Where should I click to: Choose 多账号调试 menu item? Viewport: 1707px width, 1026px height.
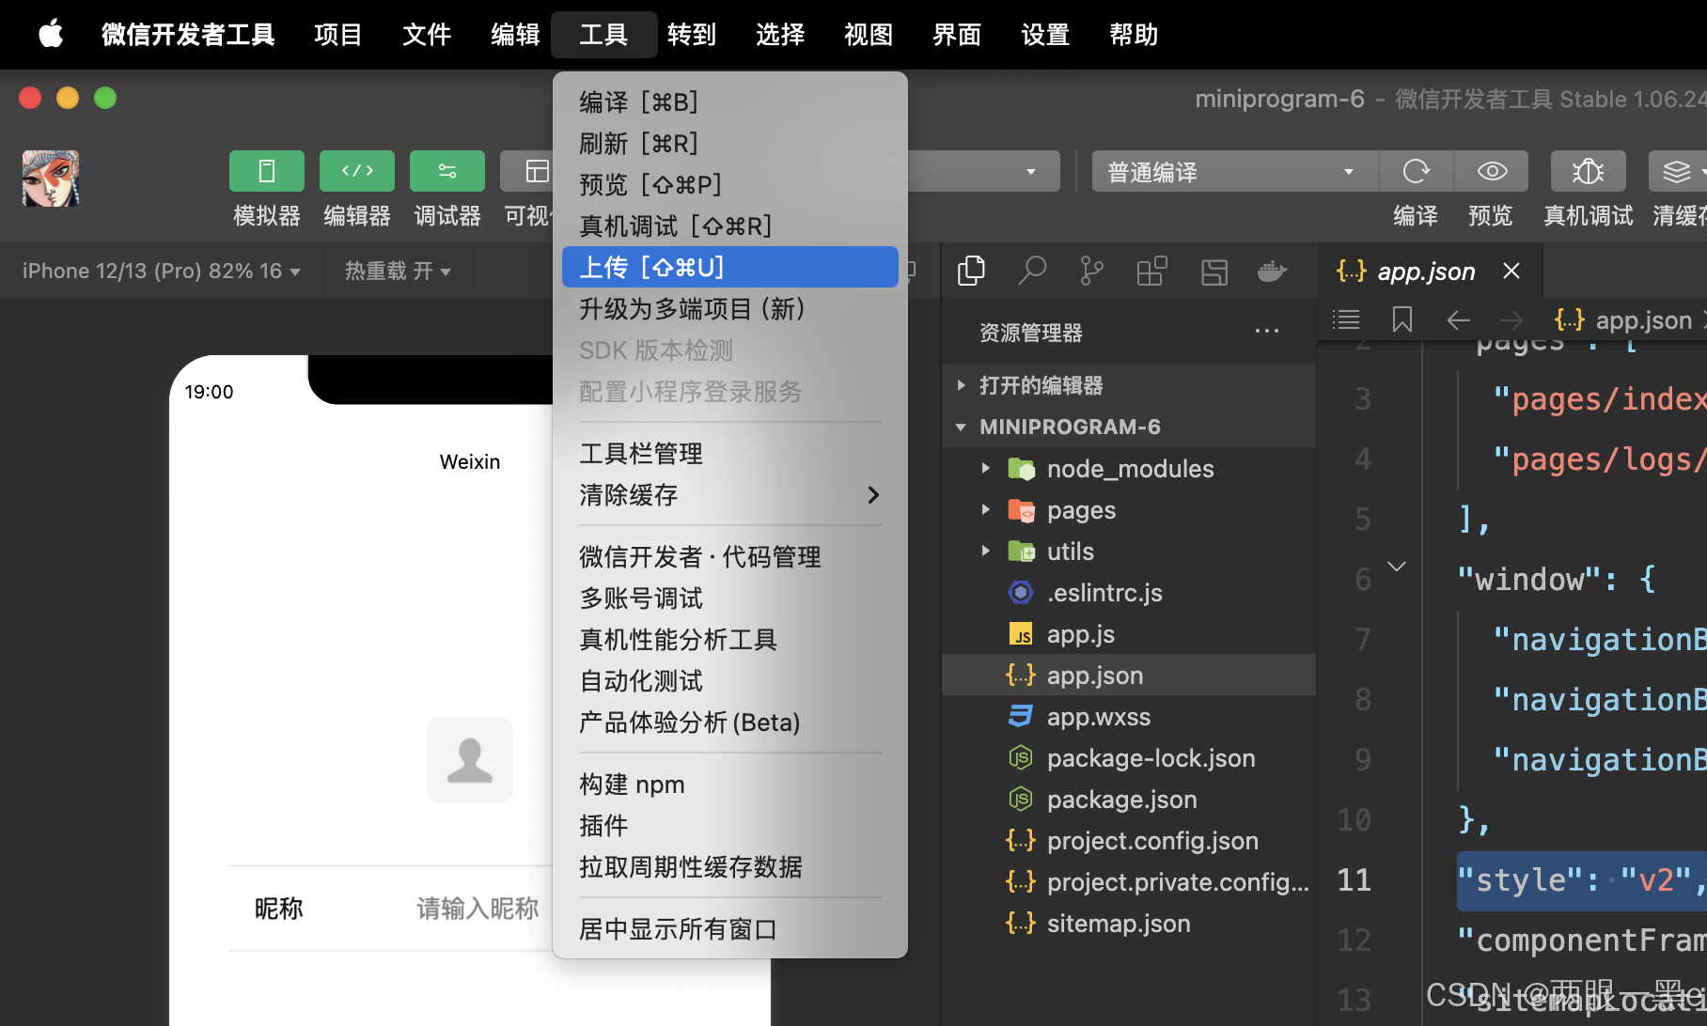point(730,598)
